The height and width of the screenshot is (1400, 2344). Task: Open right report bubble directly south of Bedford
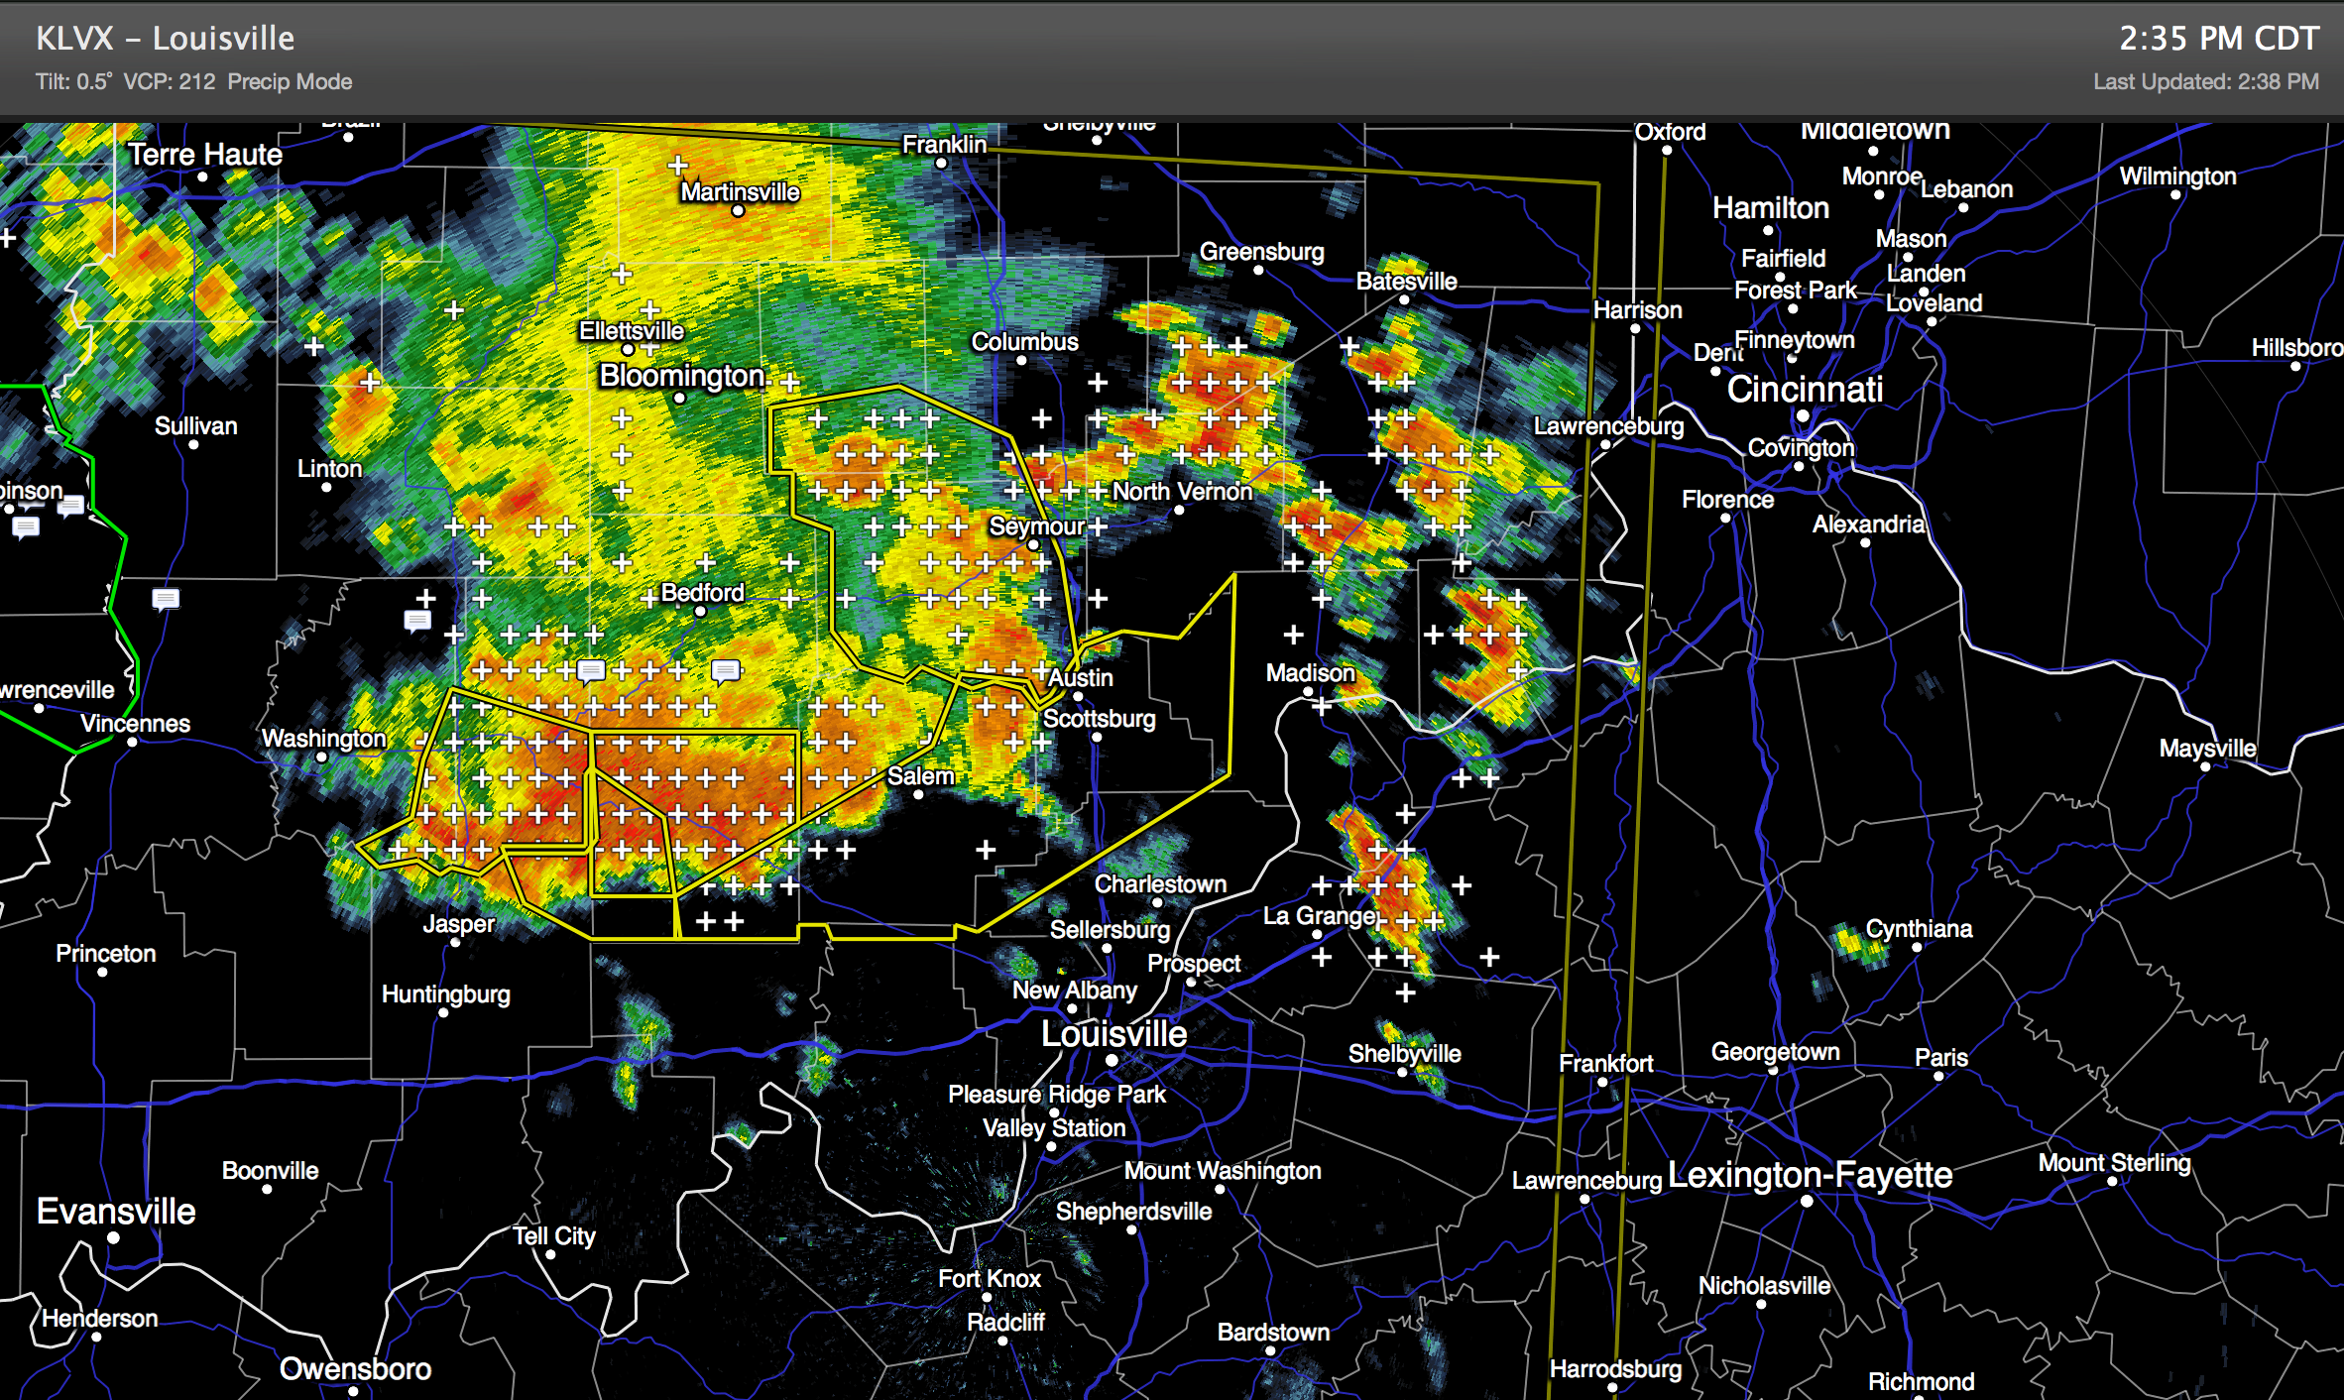726,671
